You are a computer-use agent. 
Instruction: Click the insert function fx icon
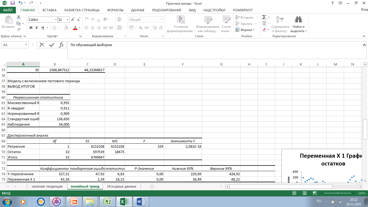[61, 45]
